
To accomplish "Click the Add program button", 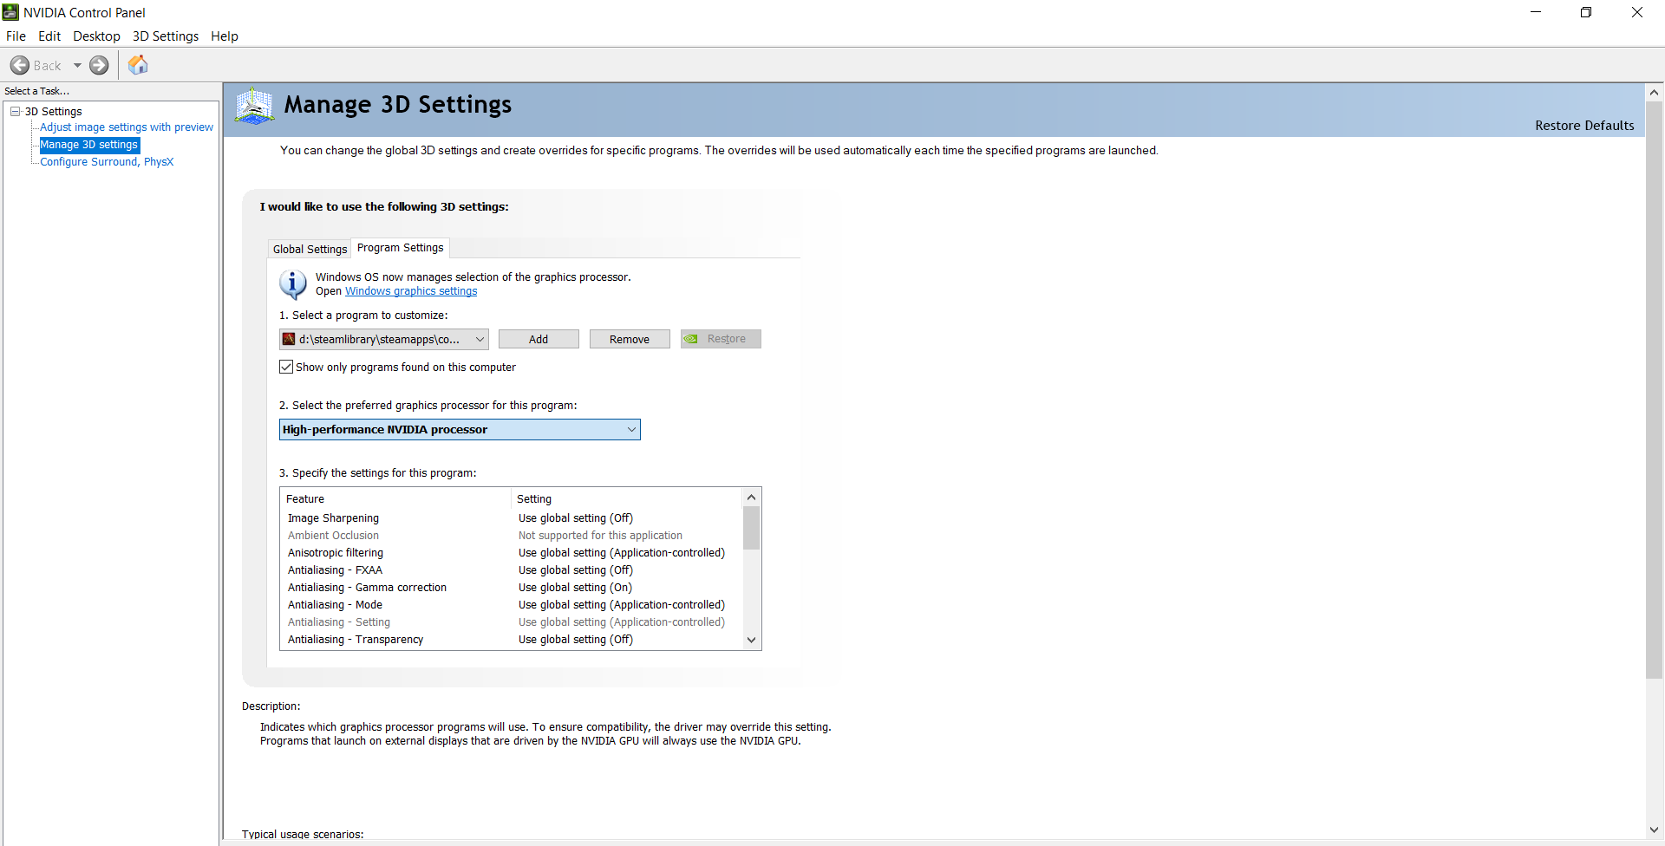I will pyautogui.click(x=539, y=339).
